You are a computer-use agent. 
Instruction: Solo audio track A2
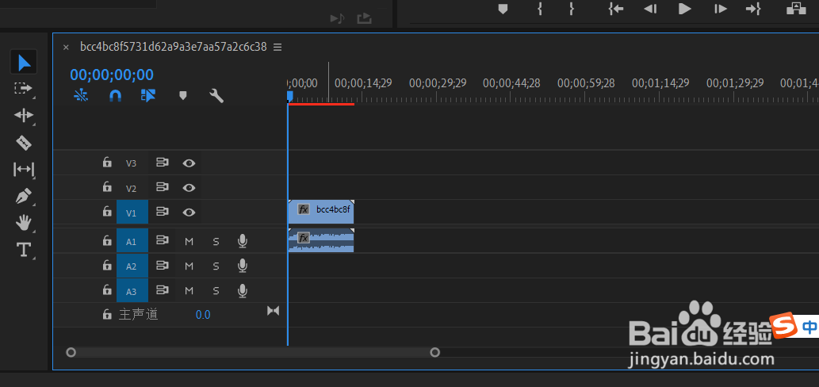point(216,266)
